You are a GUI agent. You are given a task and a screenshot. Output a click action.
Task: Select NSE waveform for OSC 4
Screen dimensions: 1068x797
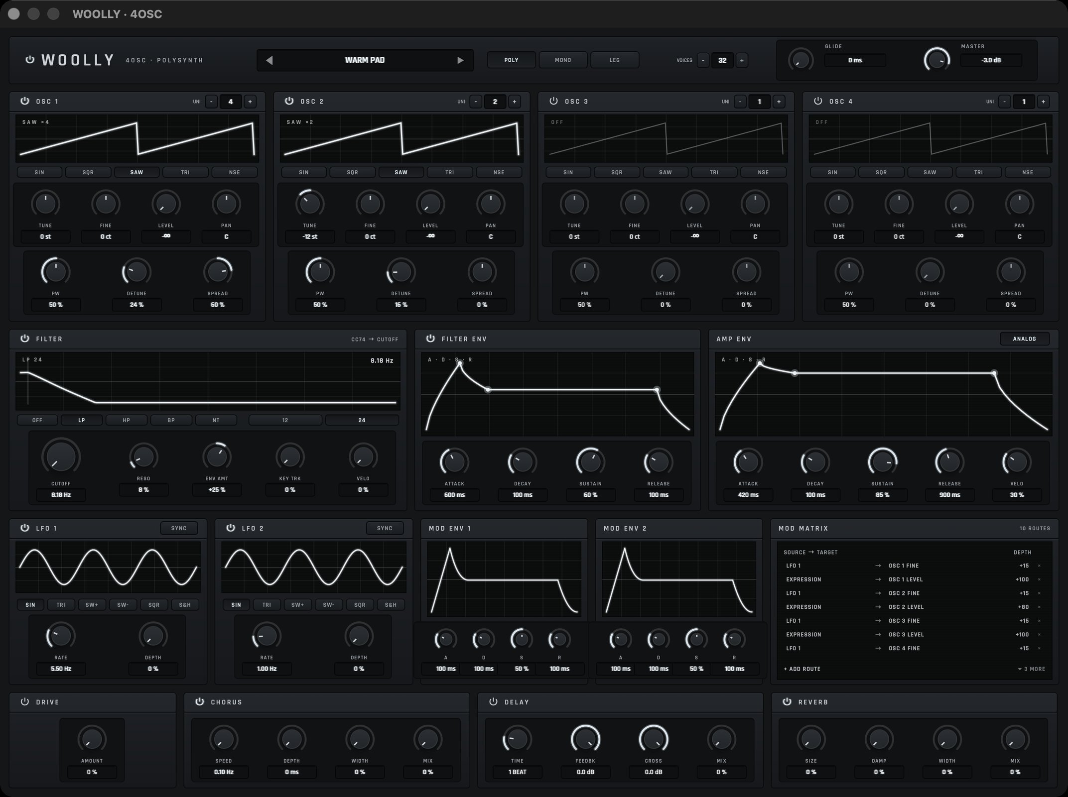coord(1028,172)
